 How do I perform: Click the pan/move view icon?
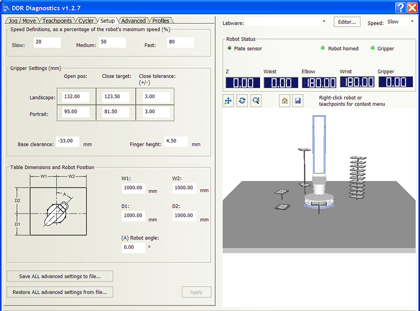click(x=228, y=101)
